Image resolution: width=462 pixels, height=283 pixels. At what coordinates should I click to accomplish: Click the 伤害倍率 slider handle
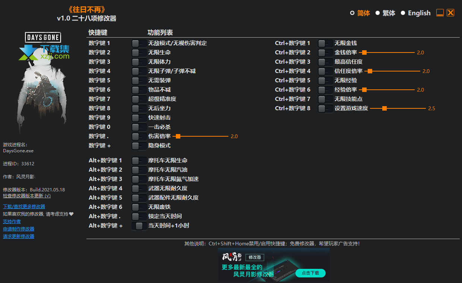click(x=178, y=136)
